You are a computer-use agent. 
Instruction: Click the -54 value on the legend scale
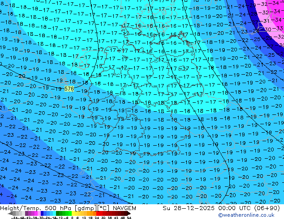[x=14, y=218]
